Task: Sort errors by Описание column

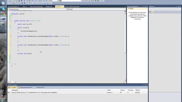Action: 59,90
